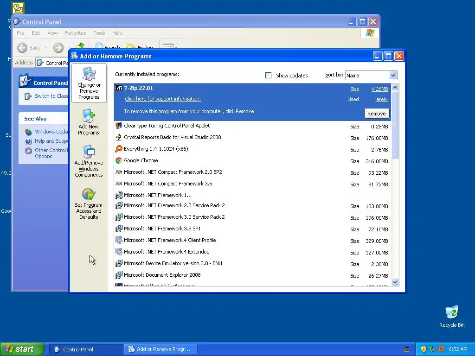This screenshot has width=475, height=356.
Task: Select Crystal Reports Basic for Visual Studio 2008
Action: point(173,137)
